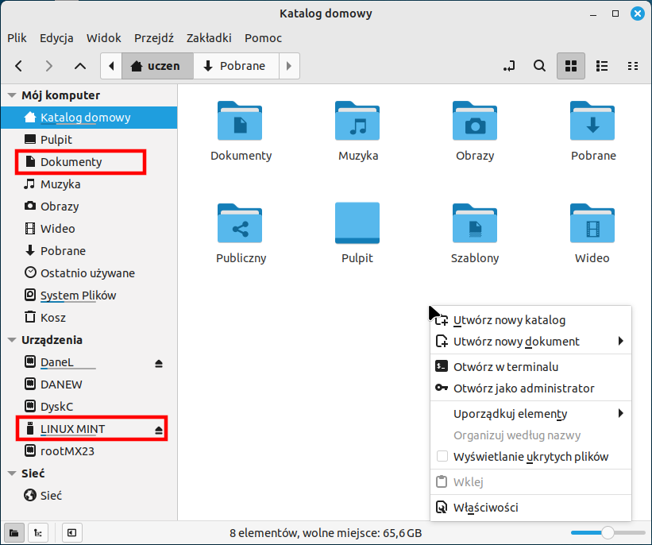The width and height of the screenshot is (652, 545).
Task: Expand Utwórz nowy dokument submenu
Action: [531, 342]
